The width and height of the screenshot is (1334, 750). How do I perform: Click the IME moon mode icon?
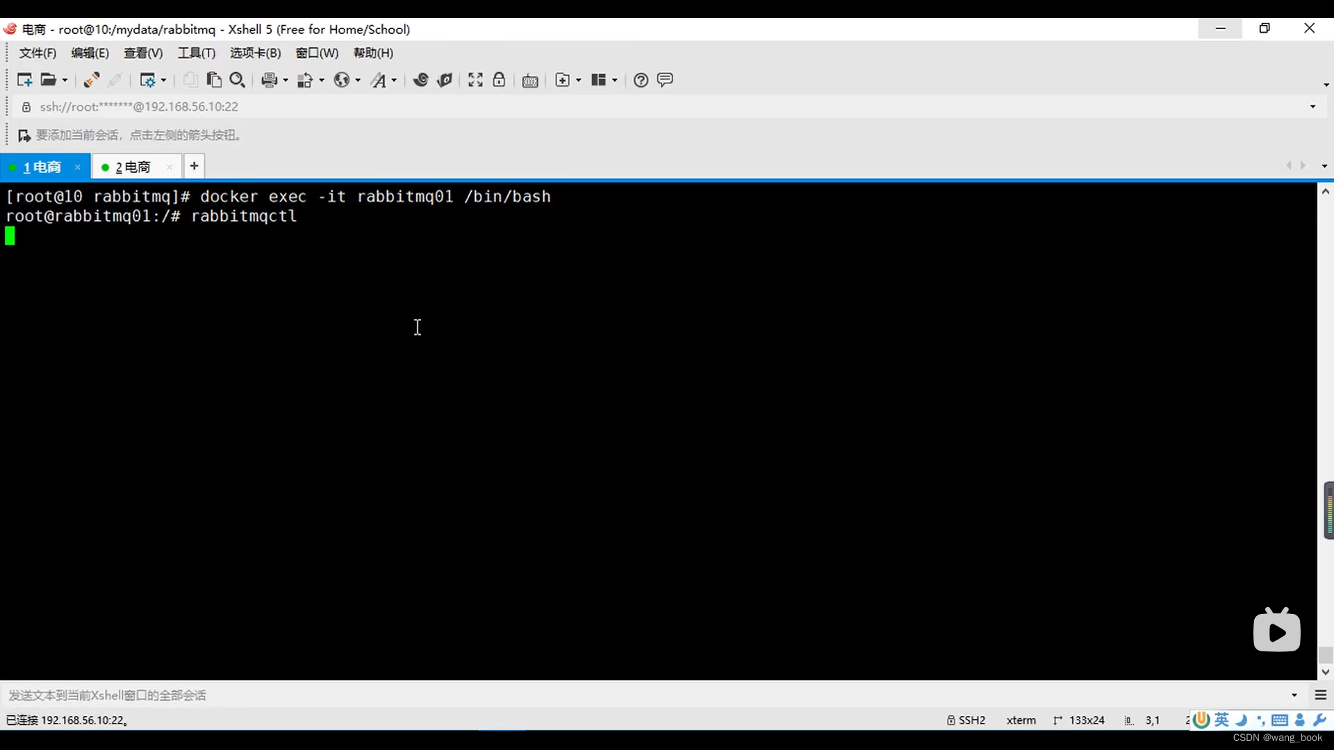[x=1242, y=720]
